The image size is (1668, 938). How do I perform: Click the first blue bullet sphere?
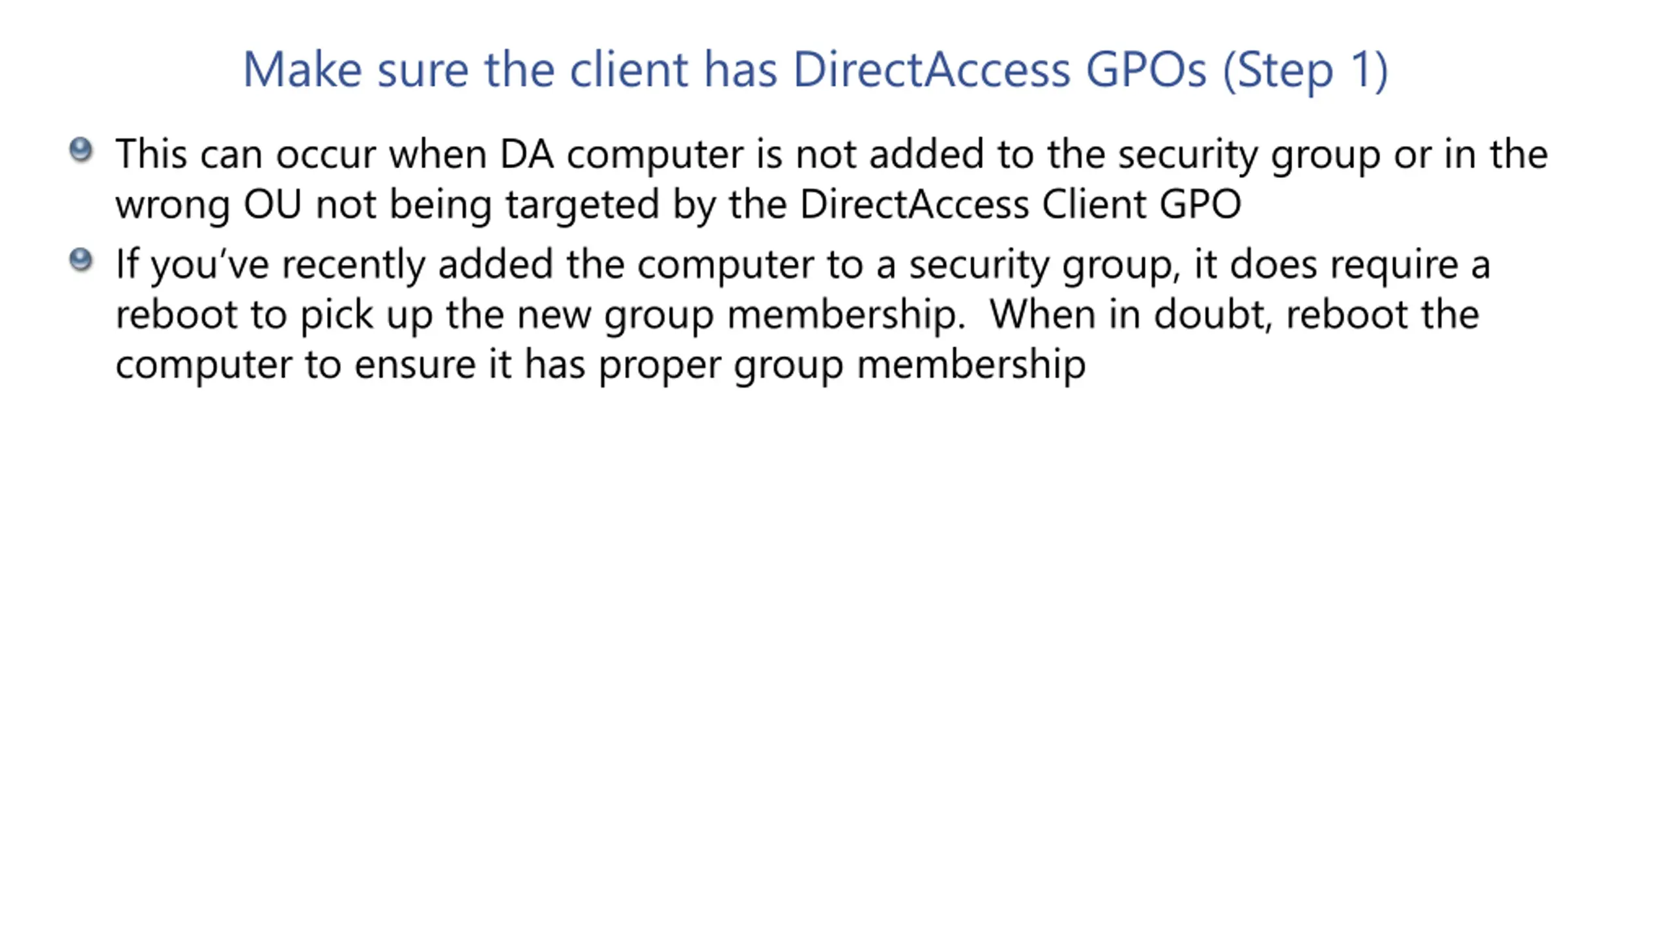(81, 150)
